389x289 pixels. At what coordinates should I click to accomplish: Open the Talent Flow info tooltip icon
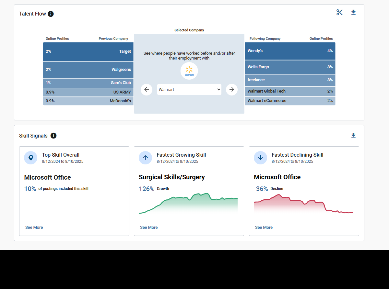pyautogui.click(x=51, y=14)
